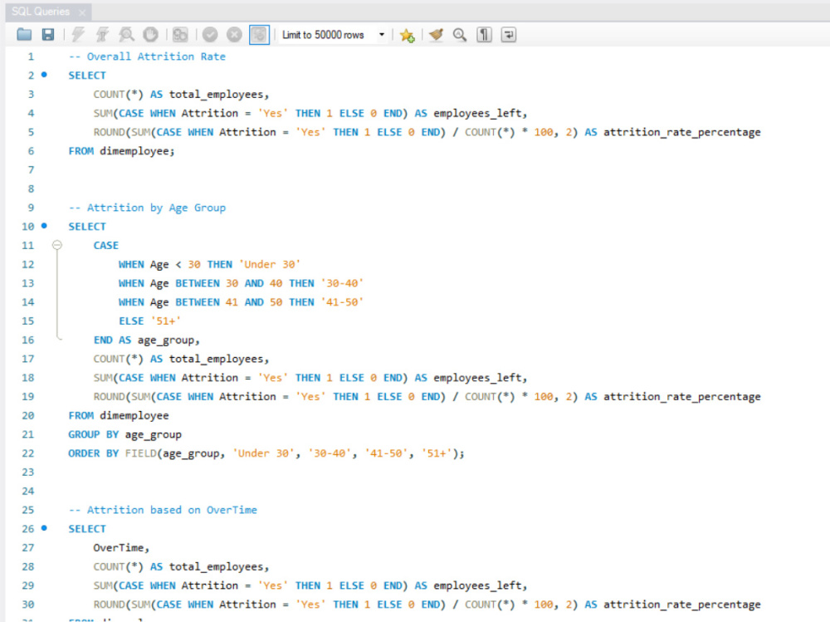Viewport: 830px width, 622px height.
Task: Toggle the auto-commit mode button
Action: [259, 35]
